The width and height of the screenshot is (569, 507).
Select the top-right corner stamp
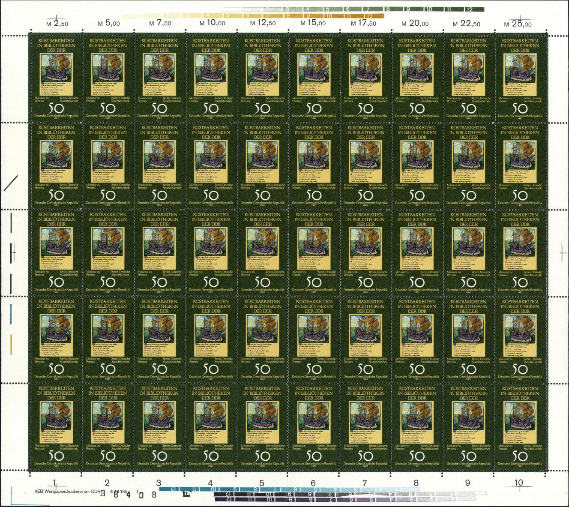click(520, 78)
